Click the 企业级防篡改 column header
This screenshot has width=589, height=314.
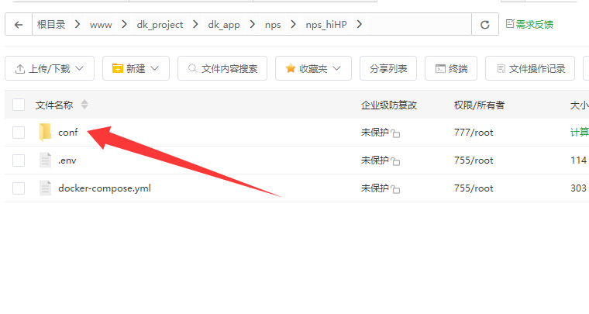pos(389,105)
